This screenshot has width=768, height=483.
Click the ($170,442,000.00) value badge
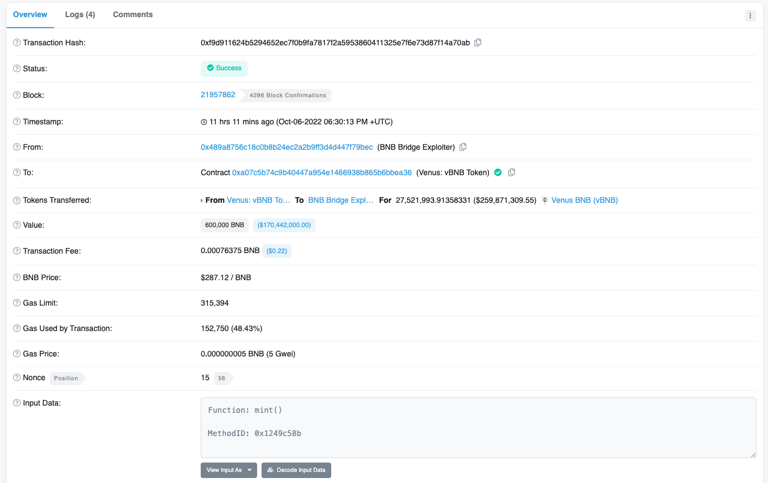[284, 225]
